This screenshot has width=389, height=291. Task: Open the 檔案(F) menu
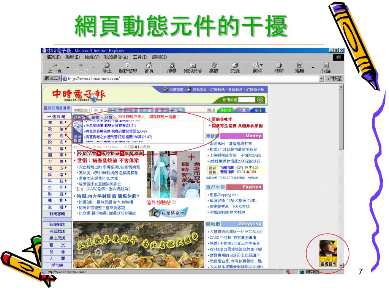tap(53, 57)
